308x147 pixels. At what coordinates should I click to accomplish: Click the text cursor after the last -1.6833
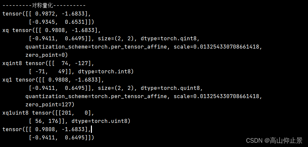(92, 129)
